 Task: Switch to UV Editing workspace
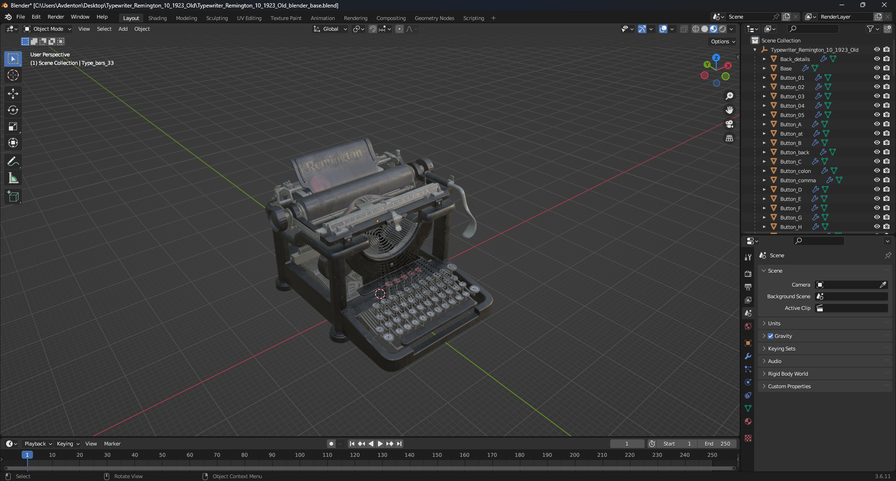[249, 18]
